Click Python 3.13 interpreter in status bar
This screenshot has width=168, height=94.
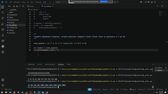click(142, 89)
